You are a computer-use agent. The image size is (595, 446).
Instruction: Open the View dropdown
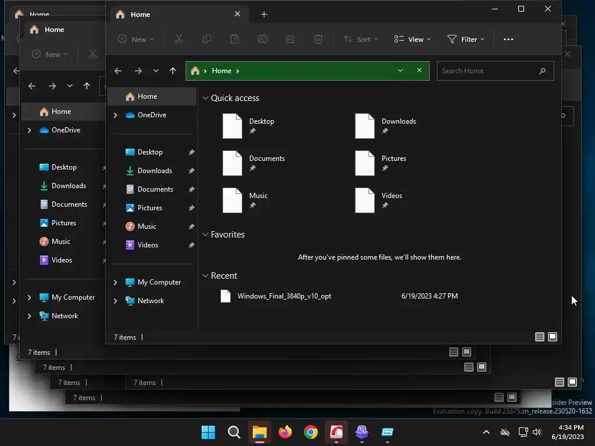click(413, 39)
